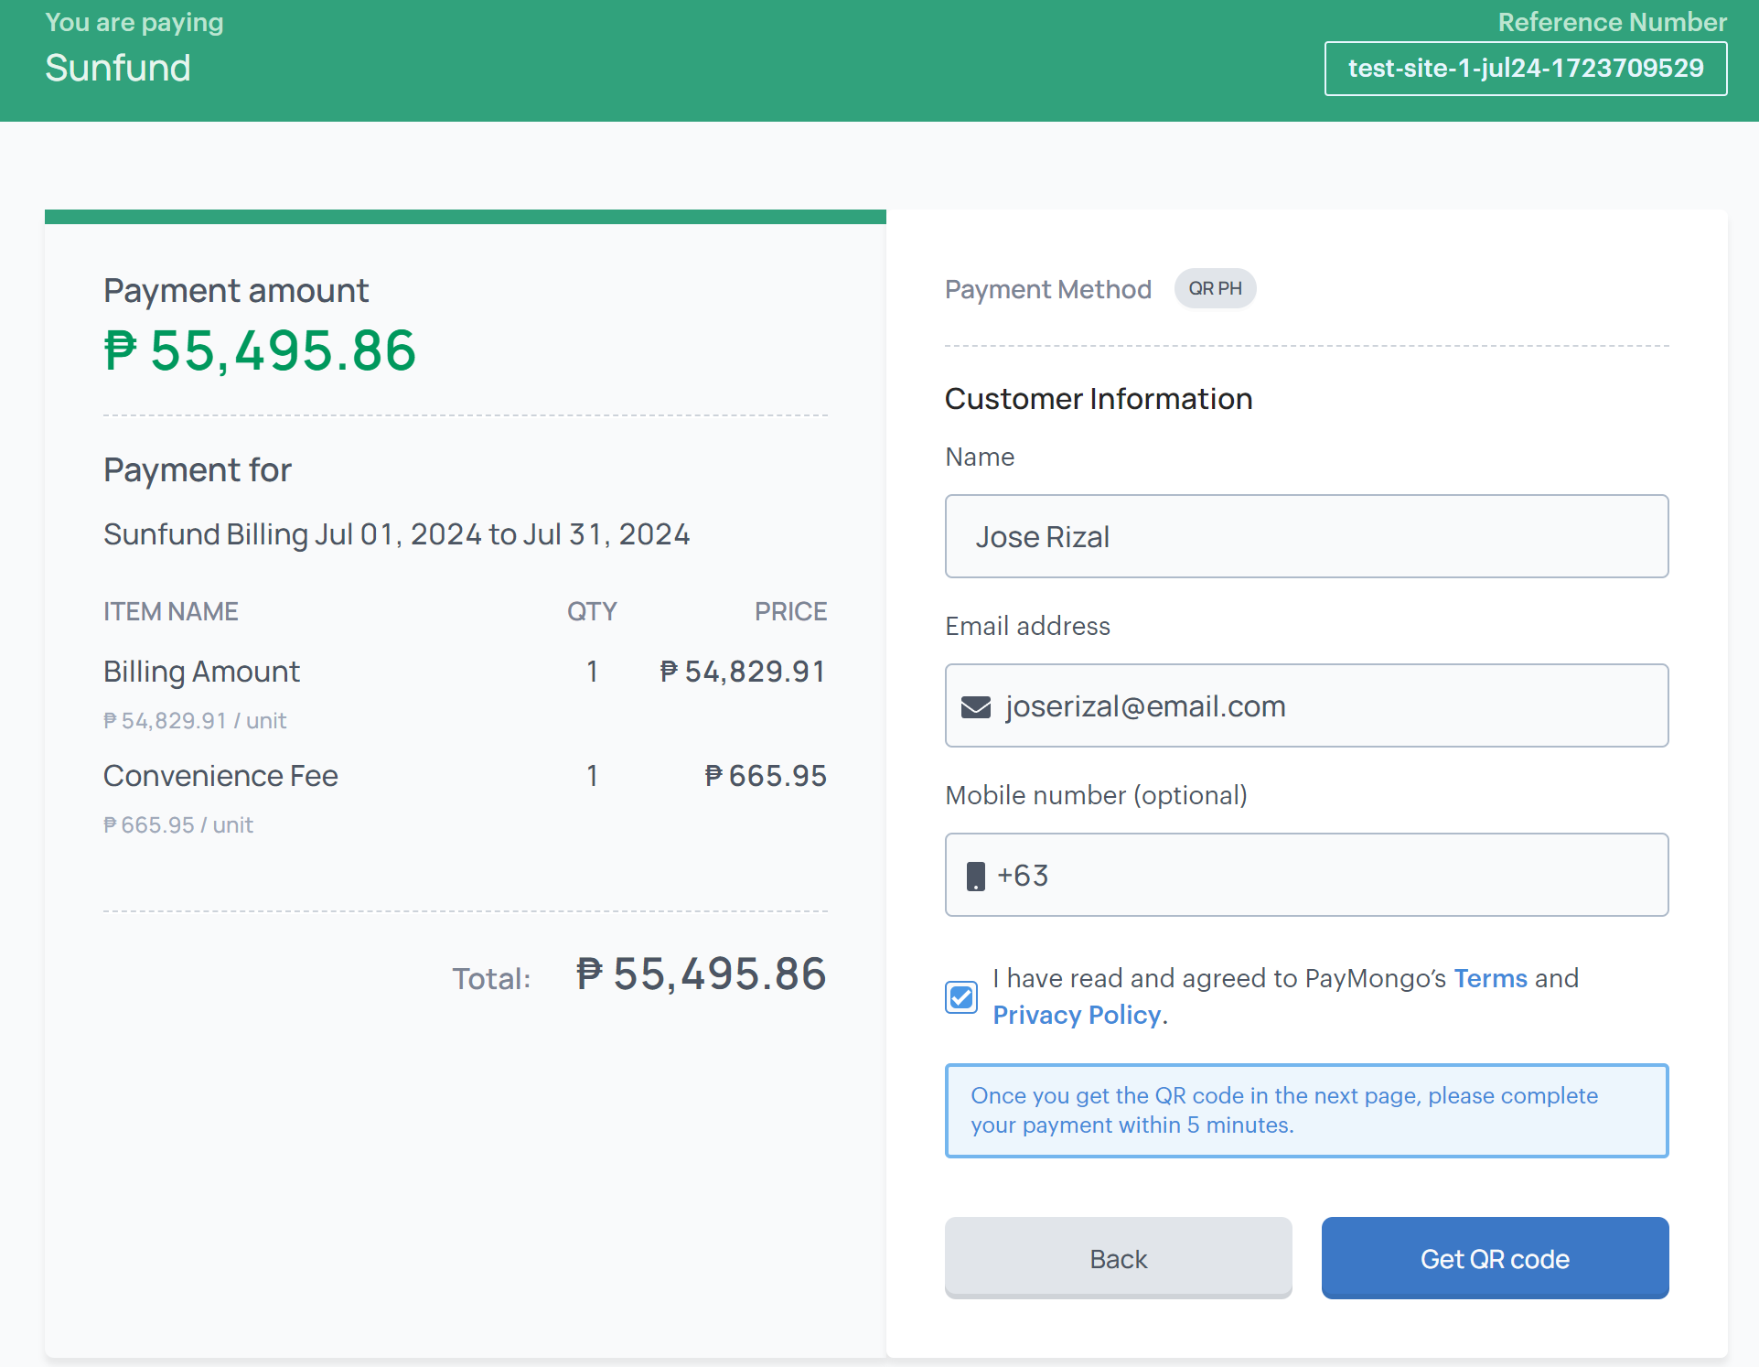
Task: Click the ₱ 54,829.91 / unit subtext
Action: (195, 721)
